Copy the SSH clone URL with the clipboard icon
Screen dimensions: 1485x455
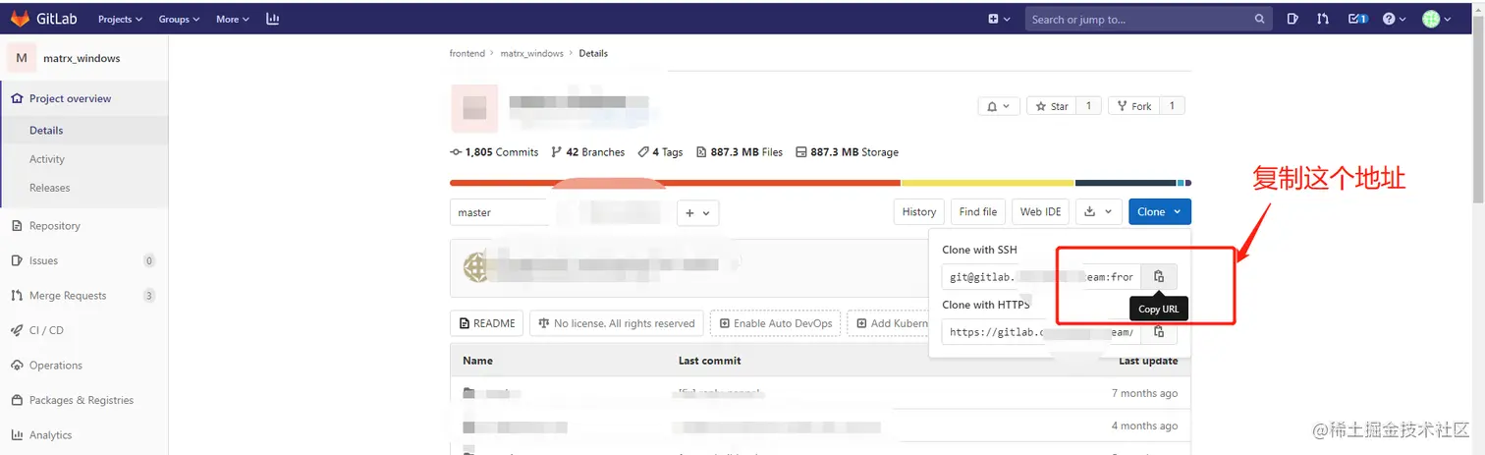pyautogui.click(x=1159, y=277)
